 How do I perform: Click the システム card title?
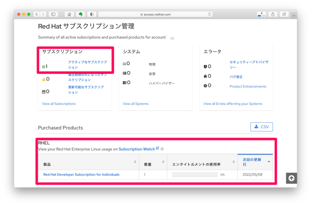[x=131, y=52]
